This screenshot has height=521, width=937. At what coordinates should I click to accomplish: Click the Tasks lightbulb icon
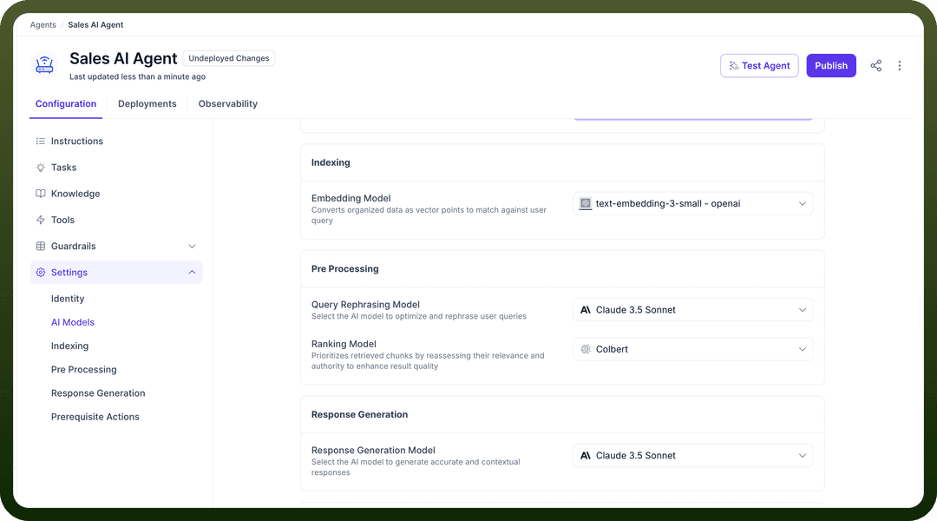pos(41,168)
